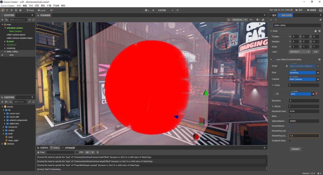Uncheck the RenderBlocks checkbox

pos(290,126)
